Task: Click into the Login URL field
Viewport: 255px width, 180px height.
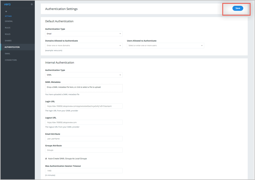Action: point(83,106)
